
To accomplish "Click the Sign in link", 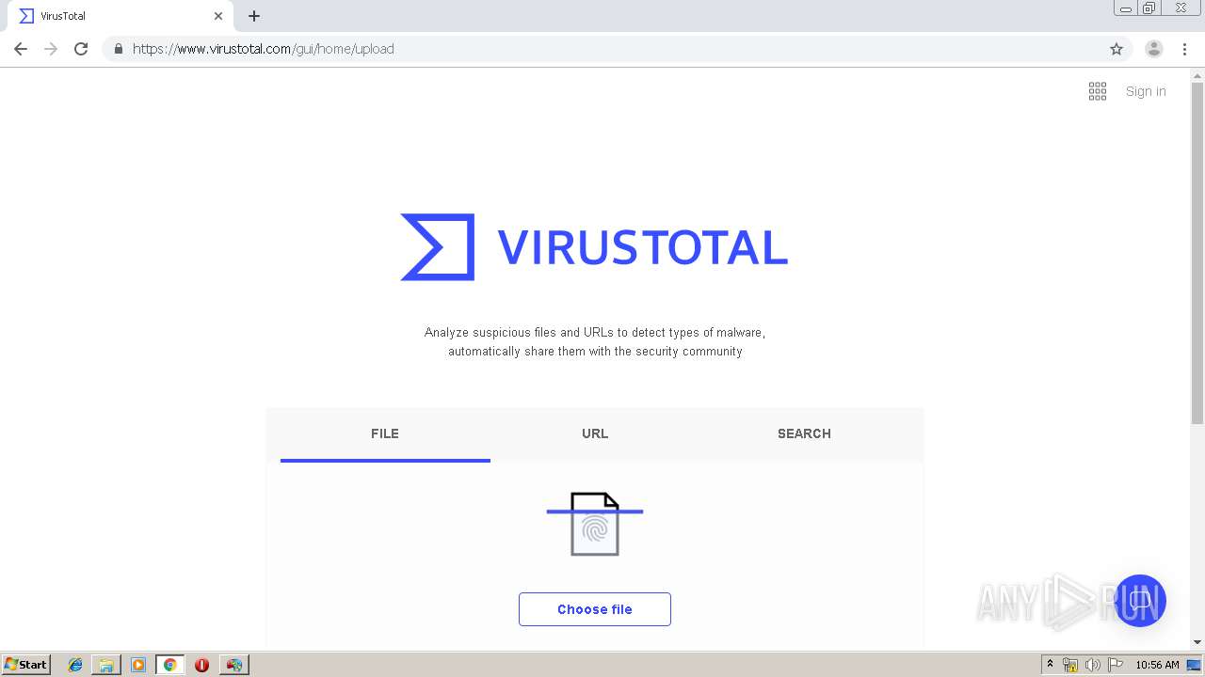I will pyautogui.click(x=1146, y=91).
